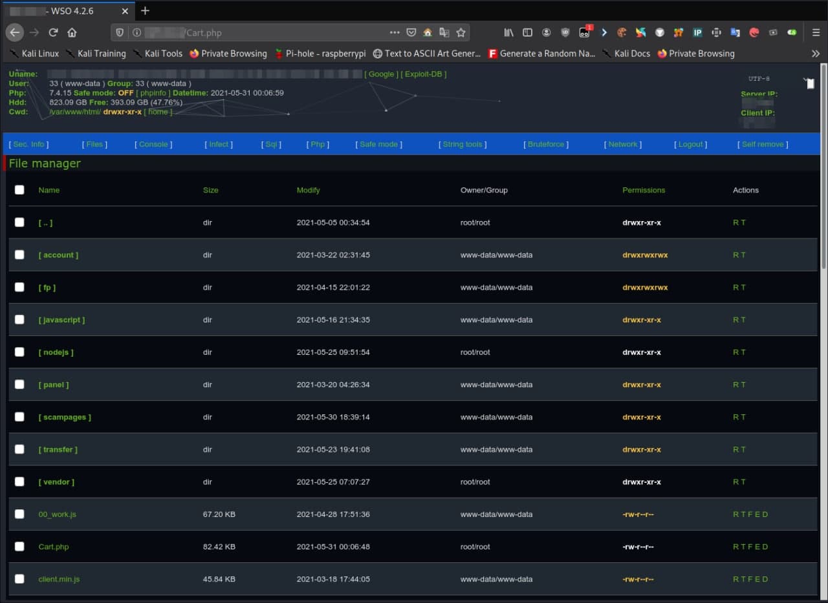Image resolution: width=828 pixels, height=603 pixels.
Task: Select the checkbox for the javascript folder
Action: tap(19, 319)
